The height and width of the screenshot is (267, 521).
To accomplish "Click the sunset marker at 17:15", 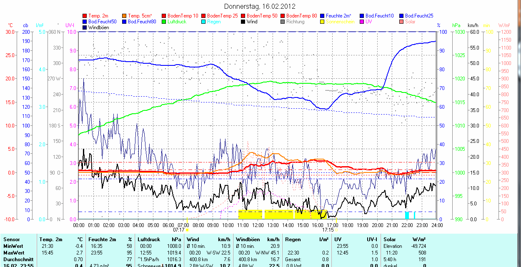I will 336,230.
